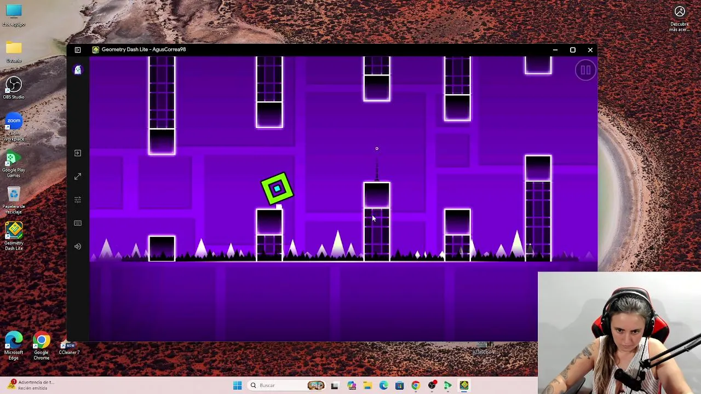Switch to Google Play Games in taskbar
The width and height of the screenshot is (701, 394).
[448, 385]
